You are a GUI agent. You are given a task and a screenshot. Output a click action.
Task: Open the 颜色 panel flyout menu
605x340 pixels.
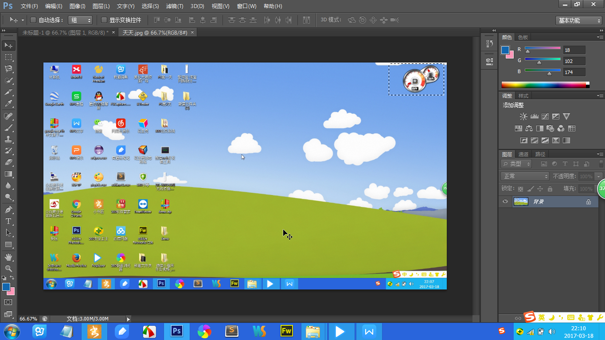pos(599,37)
